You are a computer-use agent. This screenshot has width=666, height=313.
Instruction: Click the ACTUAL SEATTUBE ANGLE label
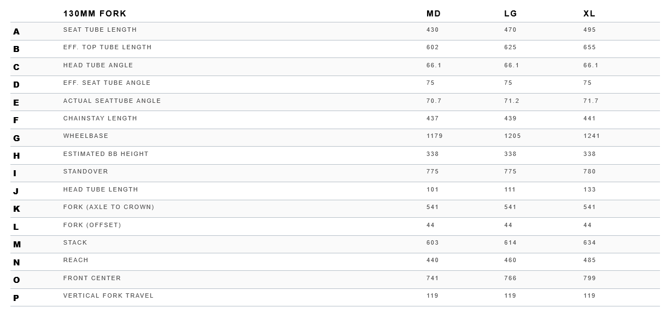(112, 101)
